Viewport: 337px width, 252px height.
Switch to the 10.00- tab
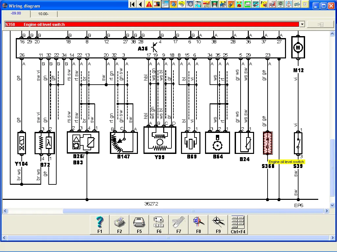[x=44, y=14]
